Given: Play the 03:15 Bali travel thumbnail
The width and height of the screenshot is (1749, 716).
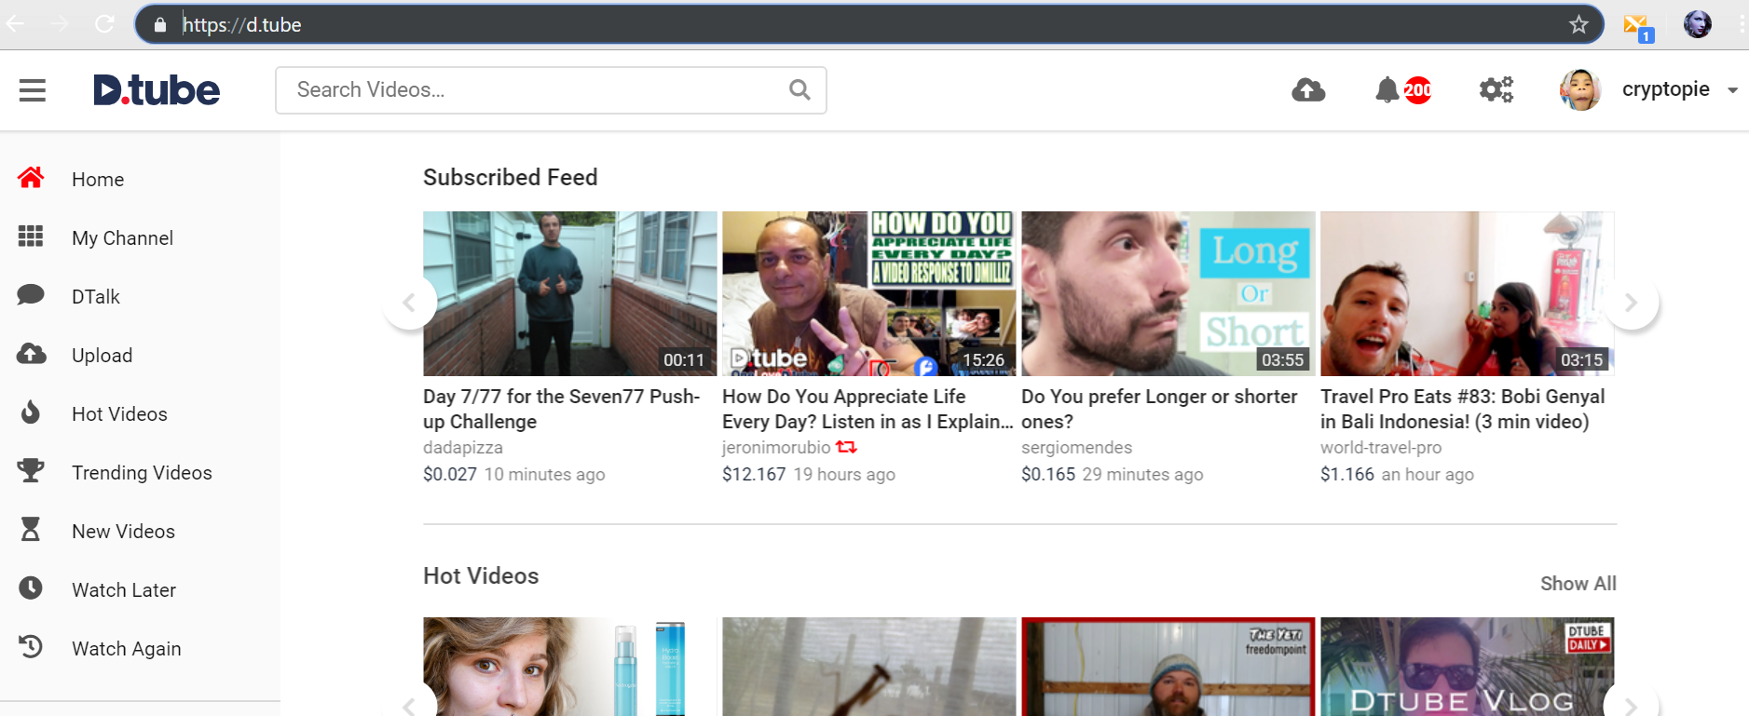Looking at the screenshot, I should coord(1468,293).
